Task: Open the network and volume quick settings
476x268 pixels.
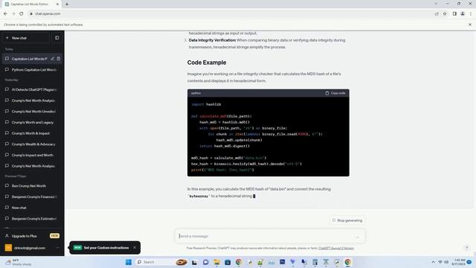Action: [x=443, y=262]
